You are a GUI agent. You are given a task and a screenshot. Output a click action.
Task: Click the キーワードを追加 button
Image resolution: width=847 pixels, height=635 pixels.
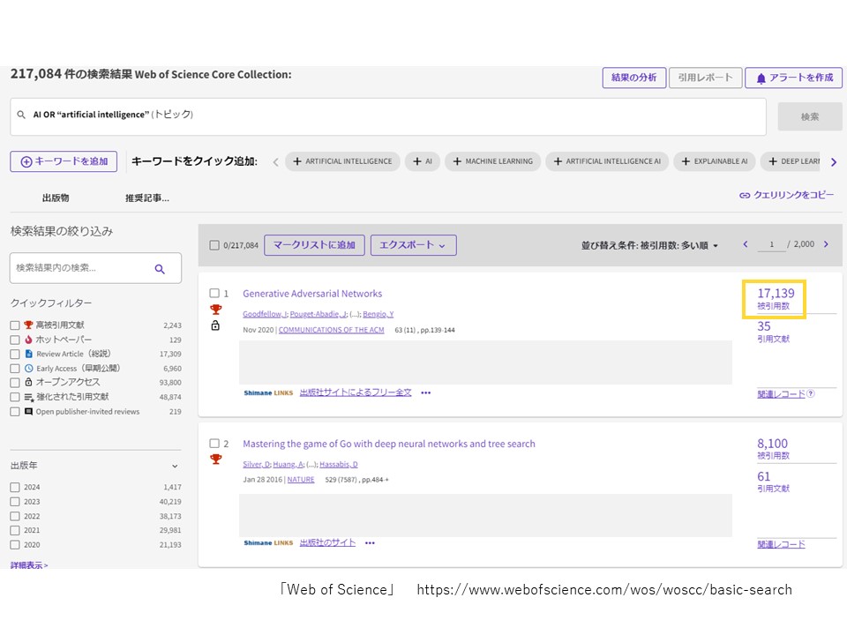click(64, 161)
